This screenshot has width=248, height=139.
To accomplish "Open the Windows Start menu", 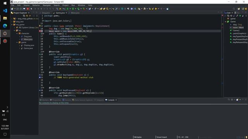I will point(5,3).
